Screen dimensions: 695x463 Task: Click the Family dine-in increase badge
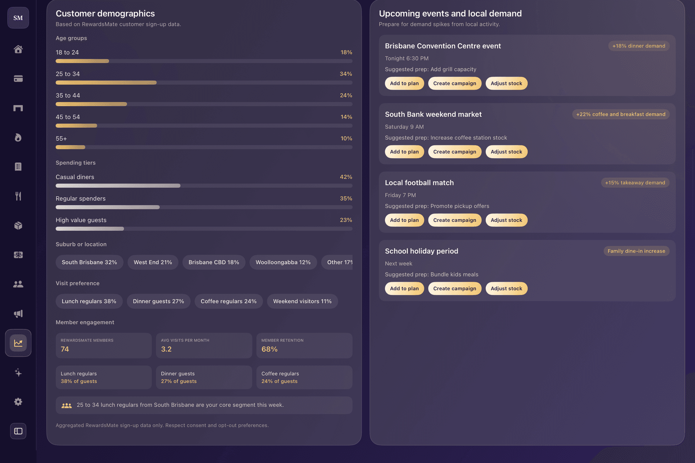[636, 251]
